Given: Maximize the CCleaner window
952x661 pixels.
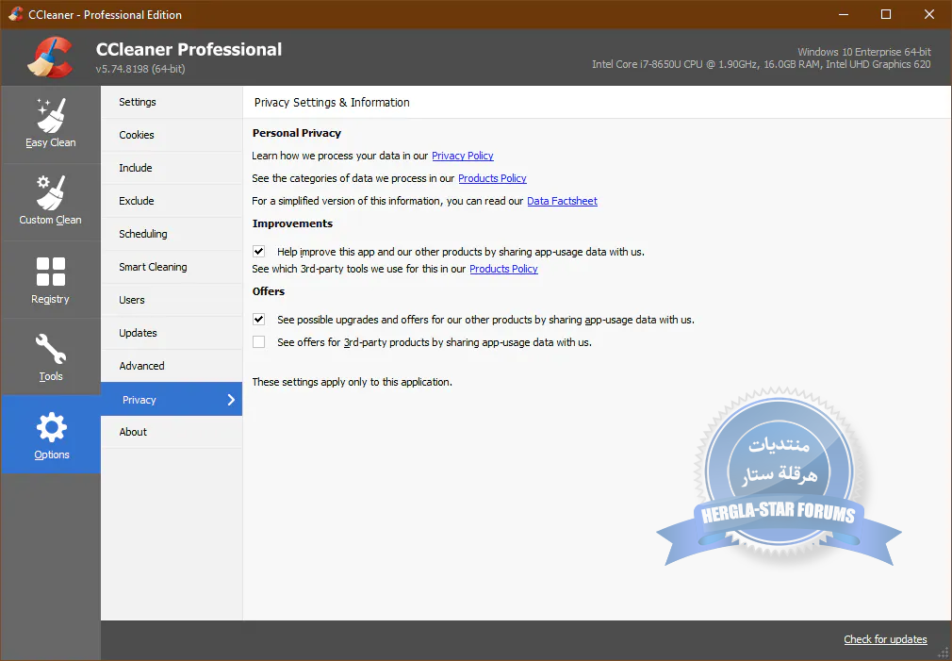Looking at the screenshot, I should [886, 14].
